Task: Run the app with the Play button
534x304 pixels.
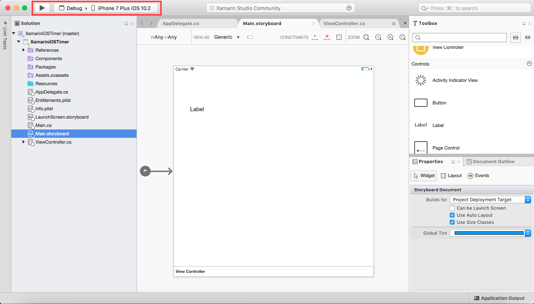Action: 41,8
